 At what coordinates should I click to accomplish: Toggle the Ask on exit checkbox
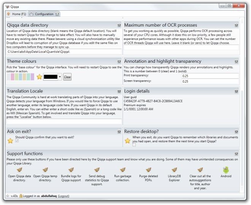point(17,141)
